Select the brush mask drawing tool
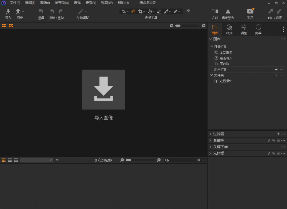The image size is (287, 209). pyautogui.click(x=175, y=11)
